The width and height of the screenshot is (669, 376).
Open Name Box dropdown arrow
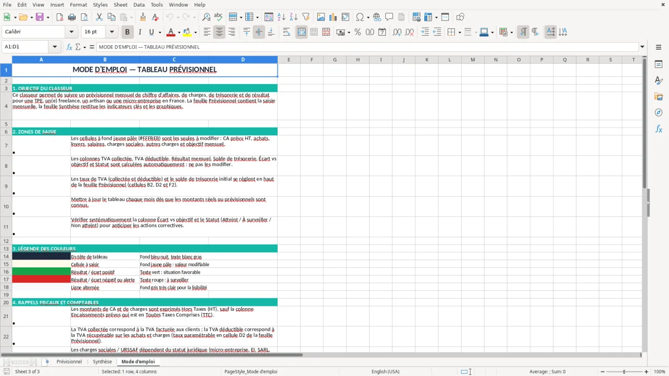point(55,47)
